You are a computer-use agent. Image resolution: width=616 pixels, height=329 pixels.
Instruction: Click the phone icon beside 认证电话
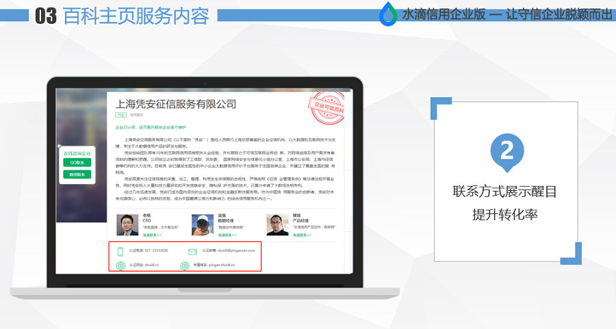(x=120, y=251)
